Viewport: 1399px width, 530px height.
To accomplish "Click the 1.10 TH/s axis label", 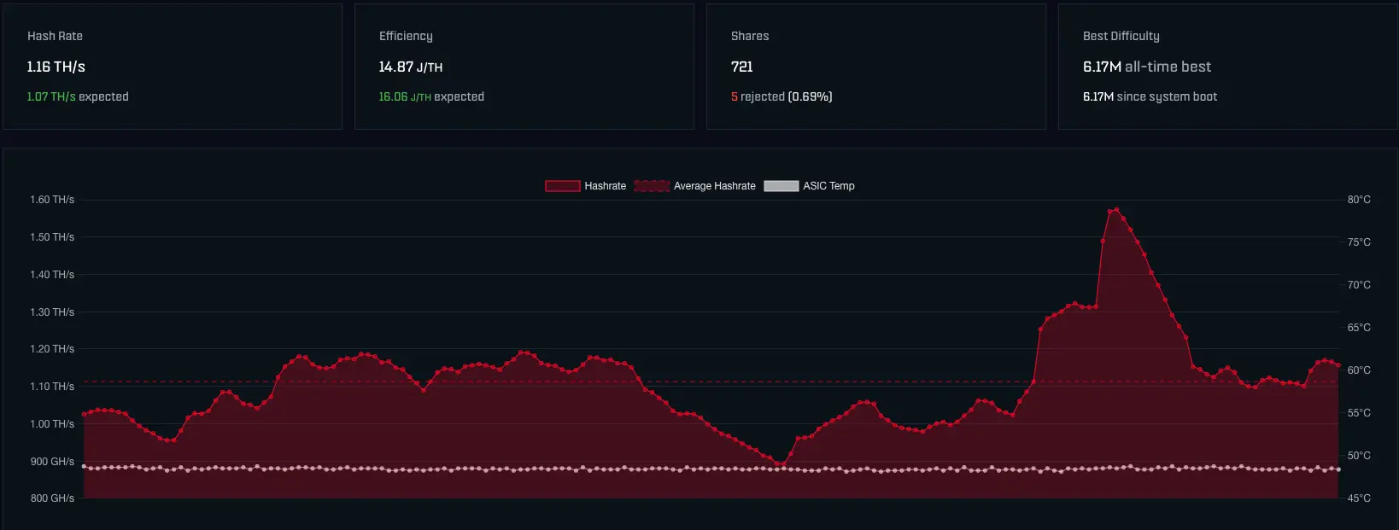I will [x=52, y=387].
